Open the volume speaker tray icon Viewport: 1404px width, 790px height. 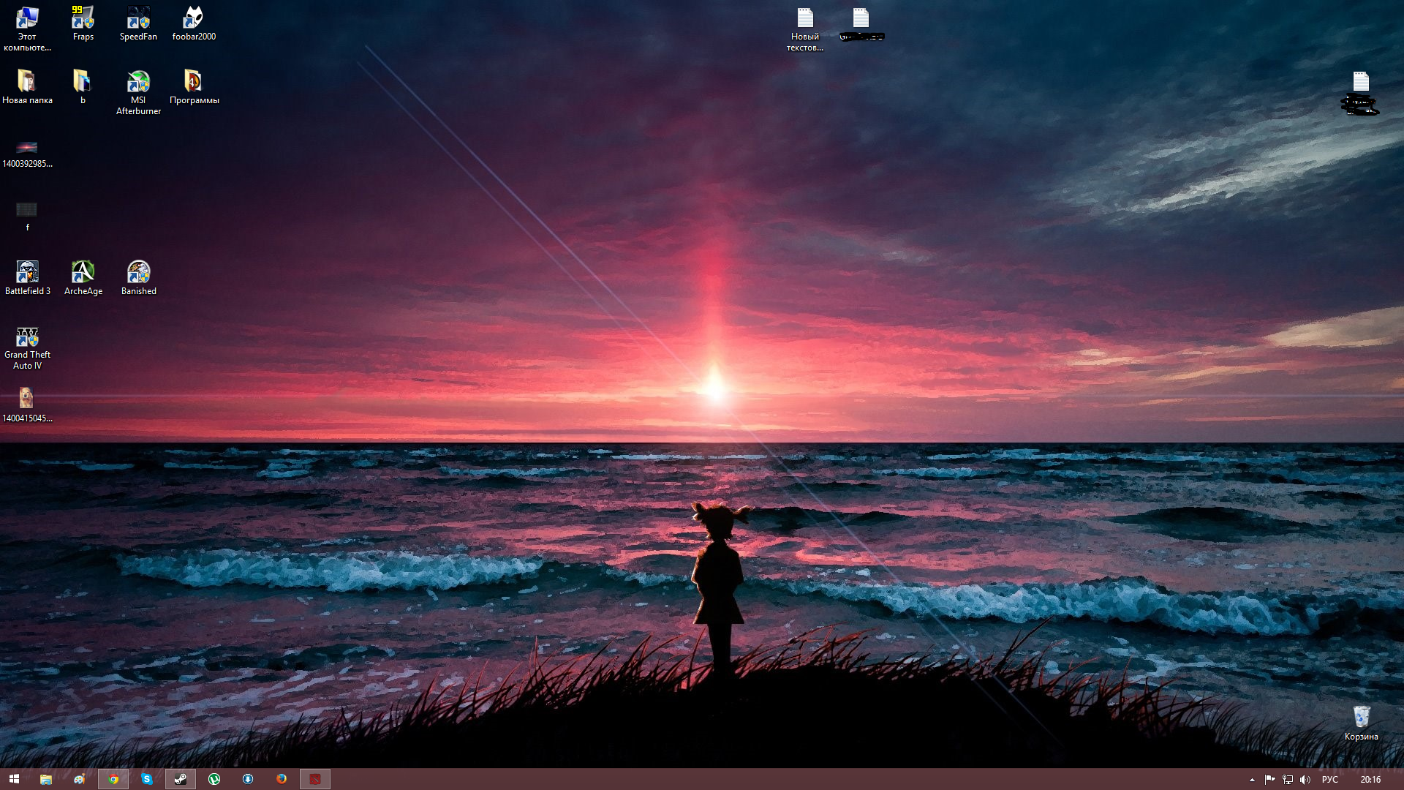pyautogui.click(x=1305, y=780)
